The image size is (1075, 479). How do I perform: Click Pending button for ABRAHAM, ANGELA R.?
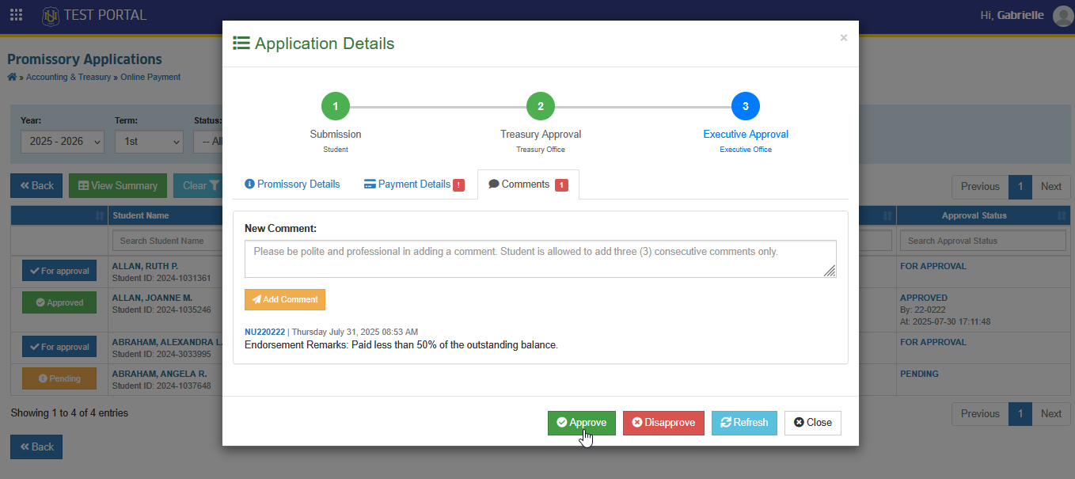point(59,378)
